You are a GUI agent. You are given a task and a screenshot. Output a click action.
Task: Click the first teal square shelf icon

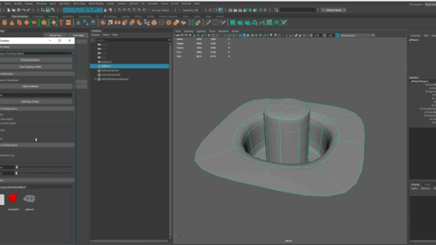(233, 22)
